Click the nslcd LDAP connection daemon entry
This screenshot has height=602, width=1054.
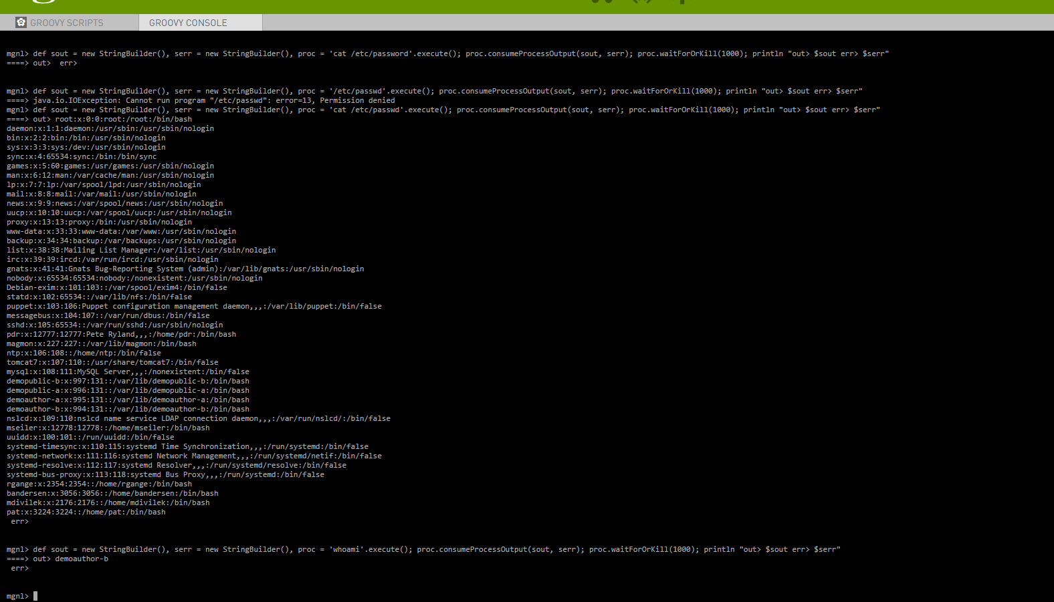[x=199, y=418]
